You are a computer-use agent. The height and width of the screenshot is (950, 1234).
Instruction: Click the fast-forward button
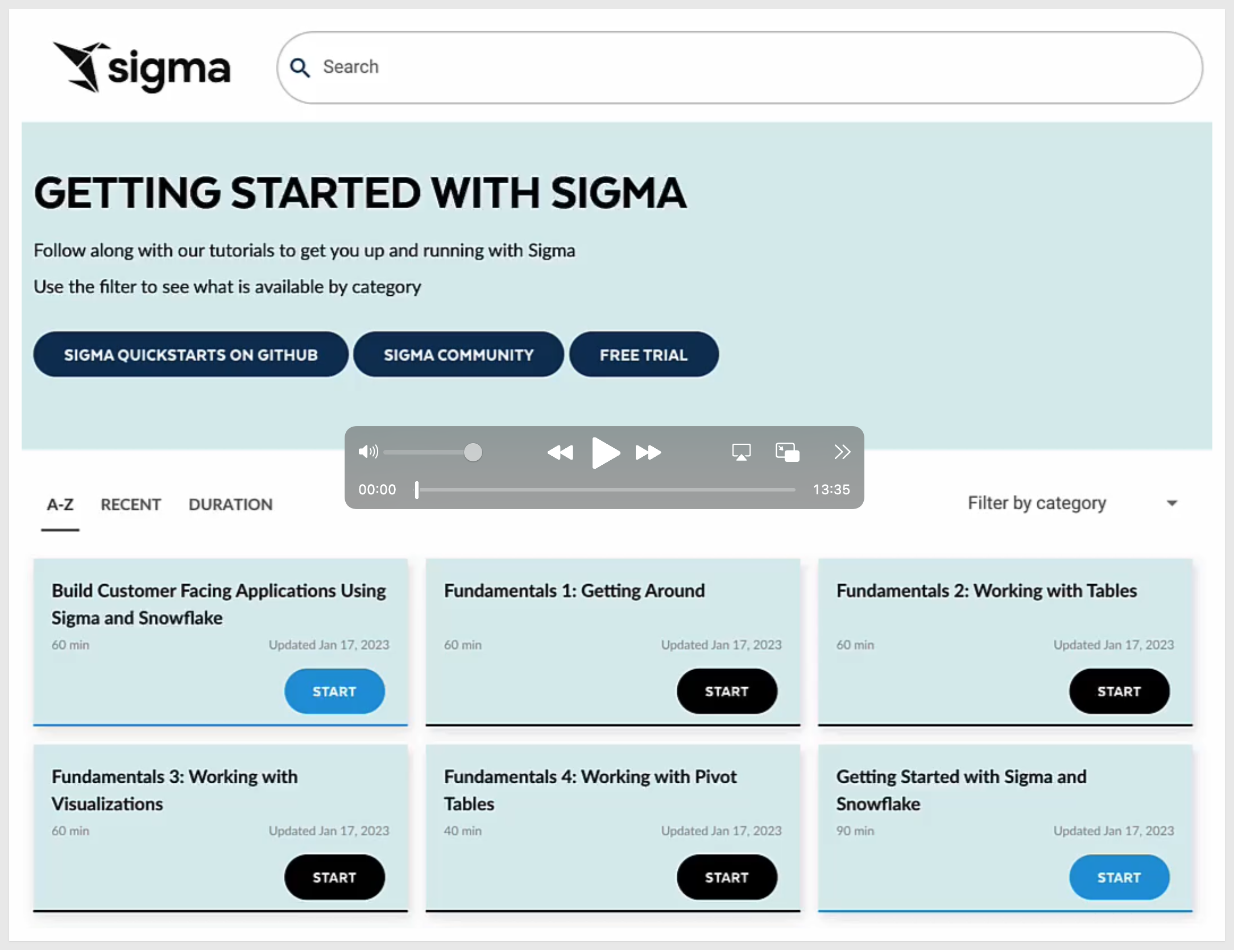(x=648, y=453)
